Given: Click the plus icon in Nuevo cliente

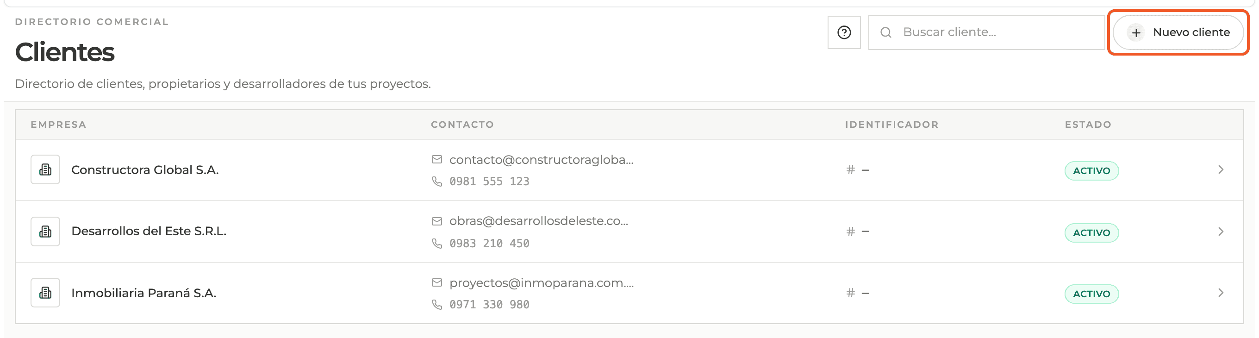Looking at the screenshot, I should pyautogui.click(x=1136, y=33).
